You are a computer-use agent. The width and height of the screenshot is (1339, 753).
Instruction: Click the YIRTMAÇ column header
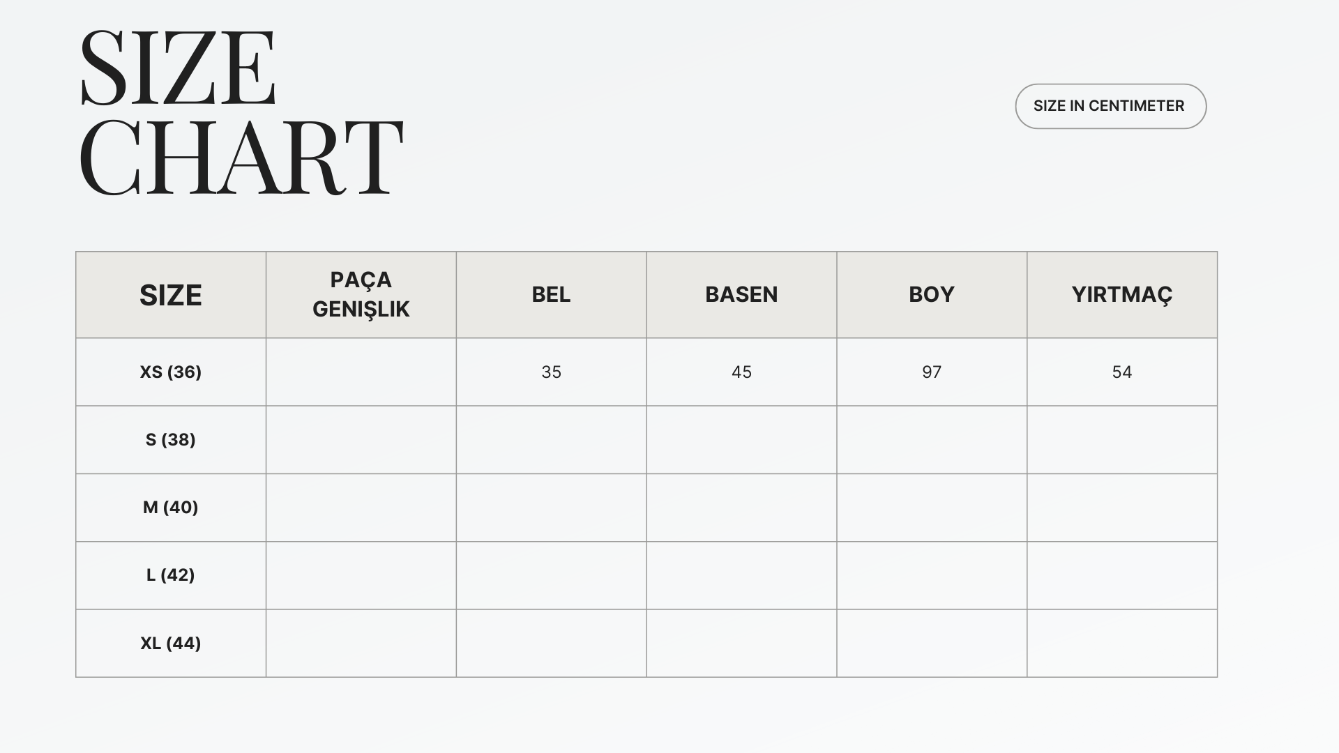point(1122,294)
